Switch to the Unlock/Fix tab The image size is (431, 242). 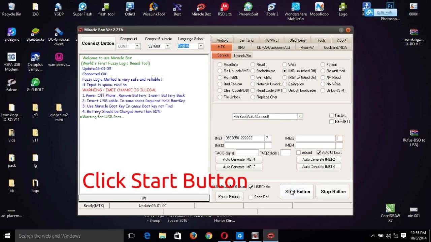click(x=242, y=55)
